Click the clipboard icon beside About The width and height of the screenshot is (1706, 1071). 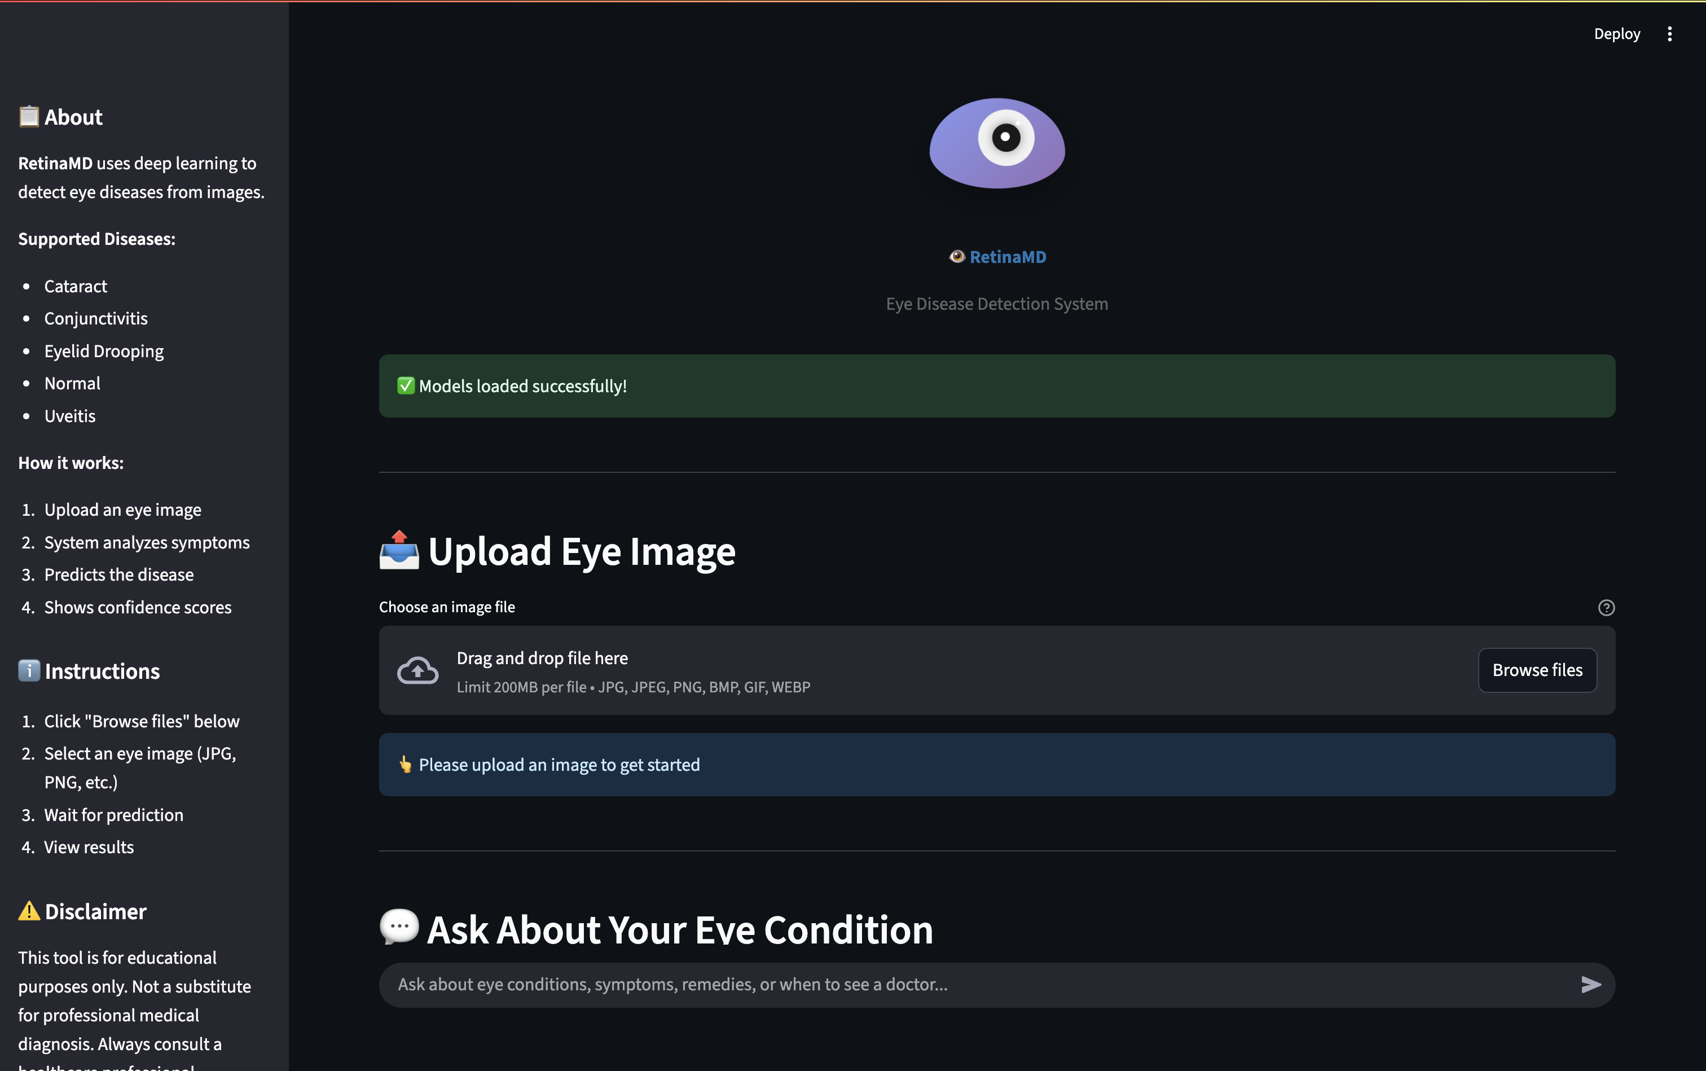[29, 116]
